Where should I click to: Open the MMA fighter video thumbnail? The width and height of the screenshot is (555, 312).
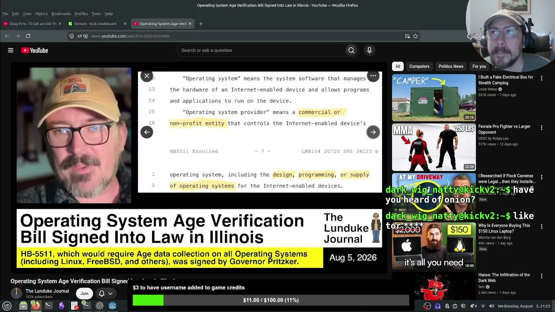tap(434, 147)
